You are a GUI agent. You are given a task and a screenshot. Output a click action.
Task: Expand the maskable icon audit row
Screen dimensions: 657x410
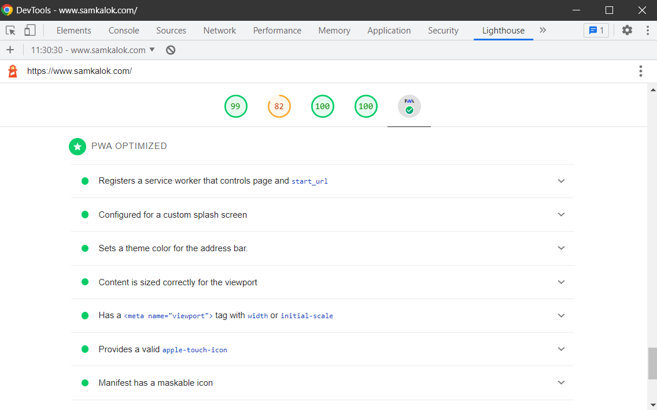click(x=323, y=383)
